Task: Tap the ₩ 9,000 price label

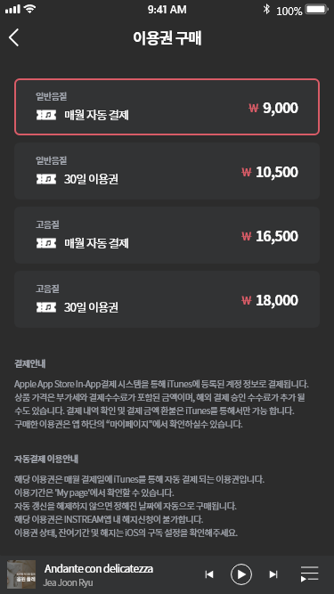Action: pyautogui.click(x=273, y=108)
